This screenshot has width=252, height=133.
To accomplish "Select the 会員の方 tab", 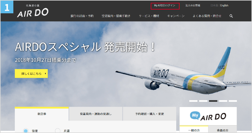I will coord(223,129).
